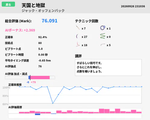Click the AIボーナス: +2.369 text
The image size is (150, 120).
pyautogui.click(x=20, y=30)
